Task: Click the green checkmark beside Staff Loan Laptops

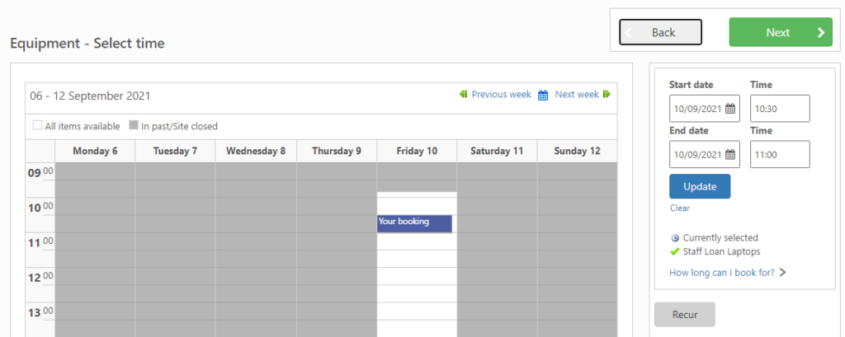Action: pos(675,251)
